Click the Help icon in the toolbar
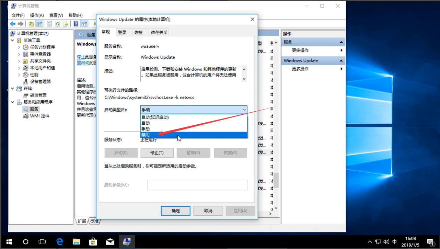This screenshot has width=440, height=249. (76, 23)
